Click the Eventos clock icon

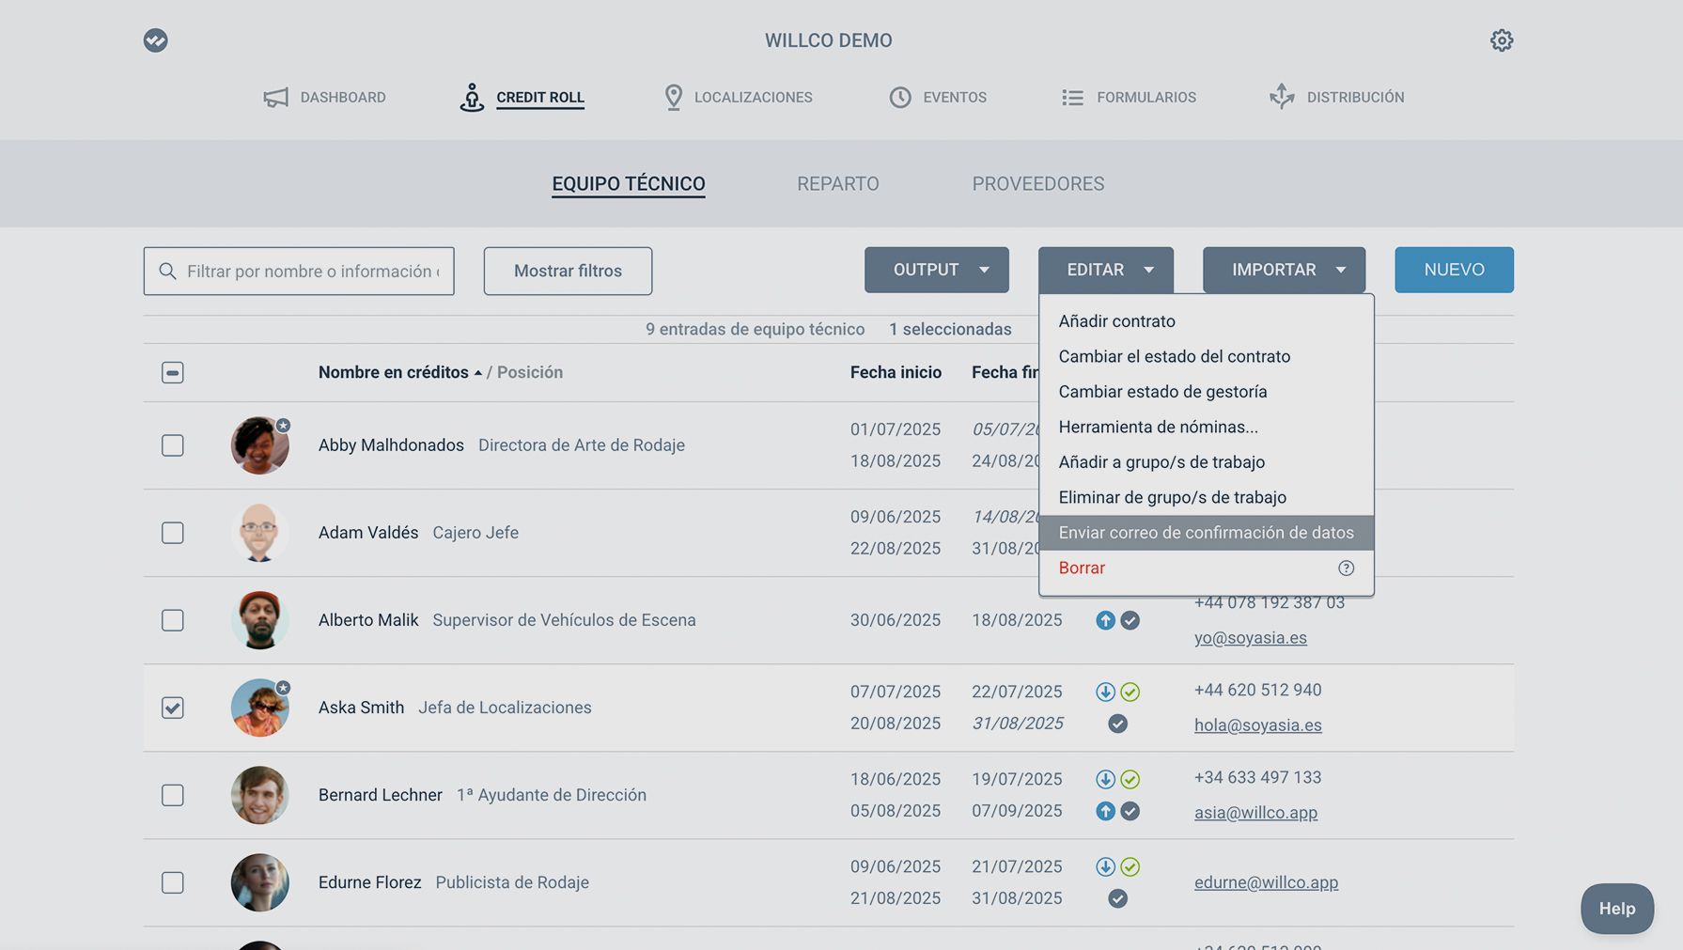pos(899,98)
